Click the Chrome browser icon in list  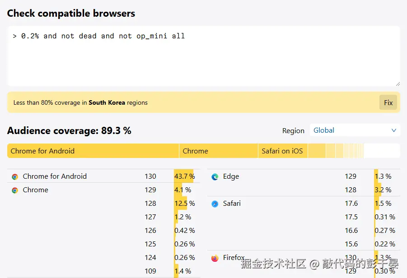pyautogui.click(x=15, y=190)
